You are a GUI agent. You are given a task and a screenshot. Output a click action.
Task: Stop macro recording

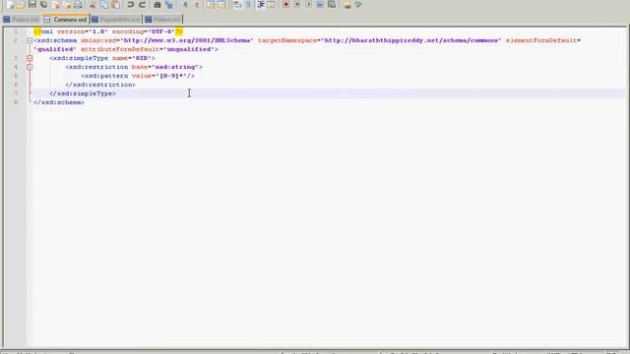click(x=297, y=5)
